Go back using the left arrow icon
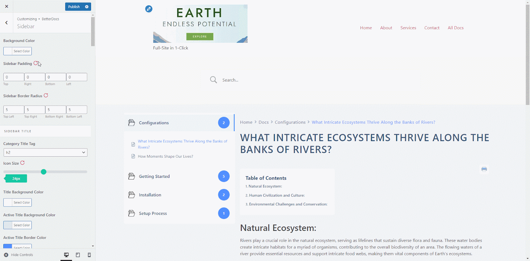 (x=6, y=23)
